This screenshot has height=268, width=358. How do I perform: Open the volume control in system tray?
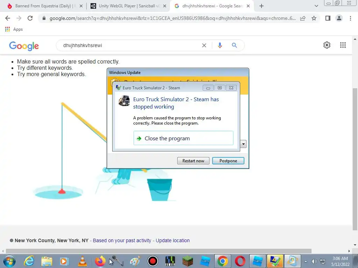point(314,261)
